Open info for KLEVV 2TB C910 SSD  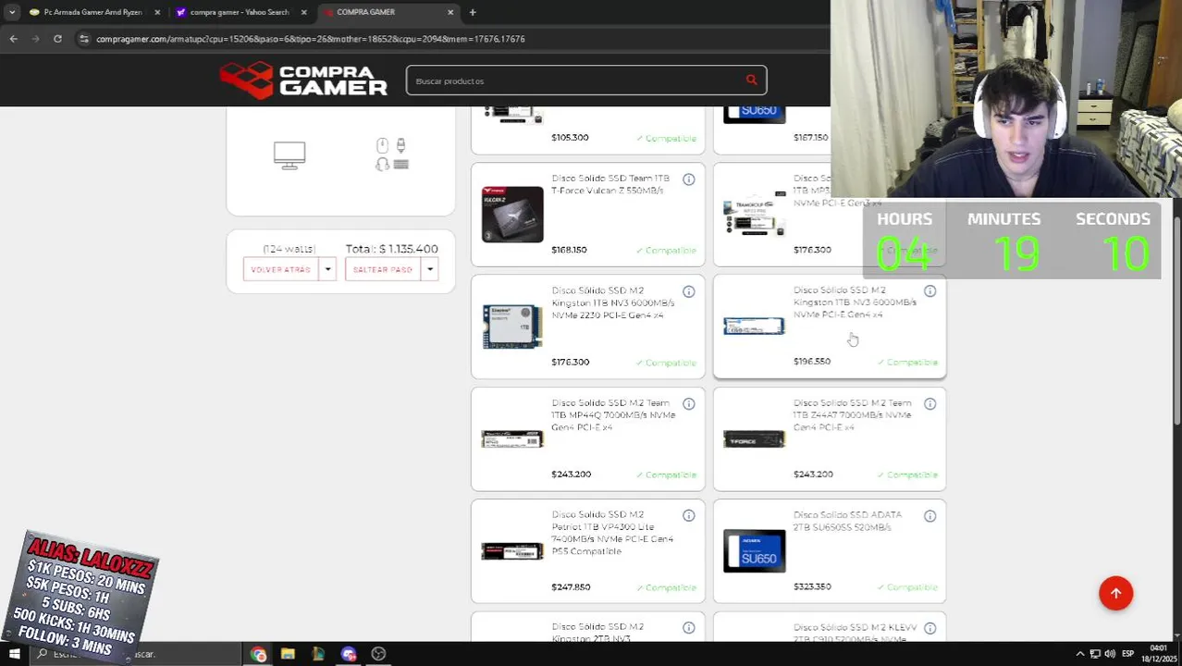930,628
